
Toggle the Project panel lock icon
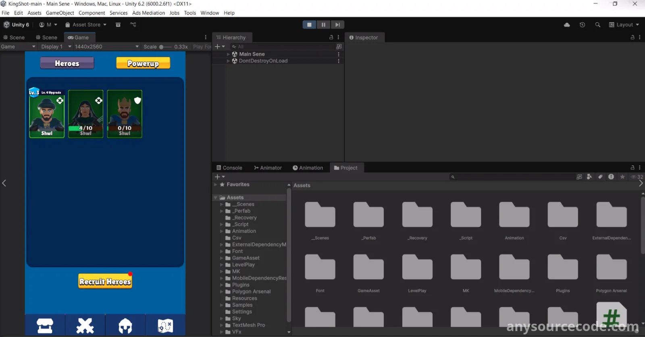tap(633, 168)
